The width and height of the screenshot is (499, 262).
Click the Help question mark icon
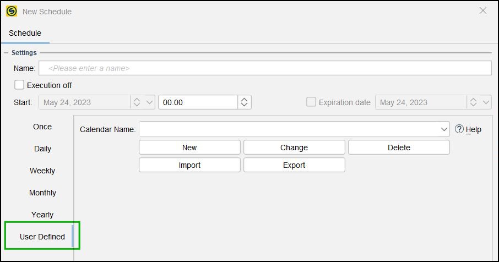click(x=459, y=129)
